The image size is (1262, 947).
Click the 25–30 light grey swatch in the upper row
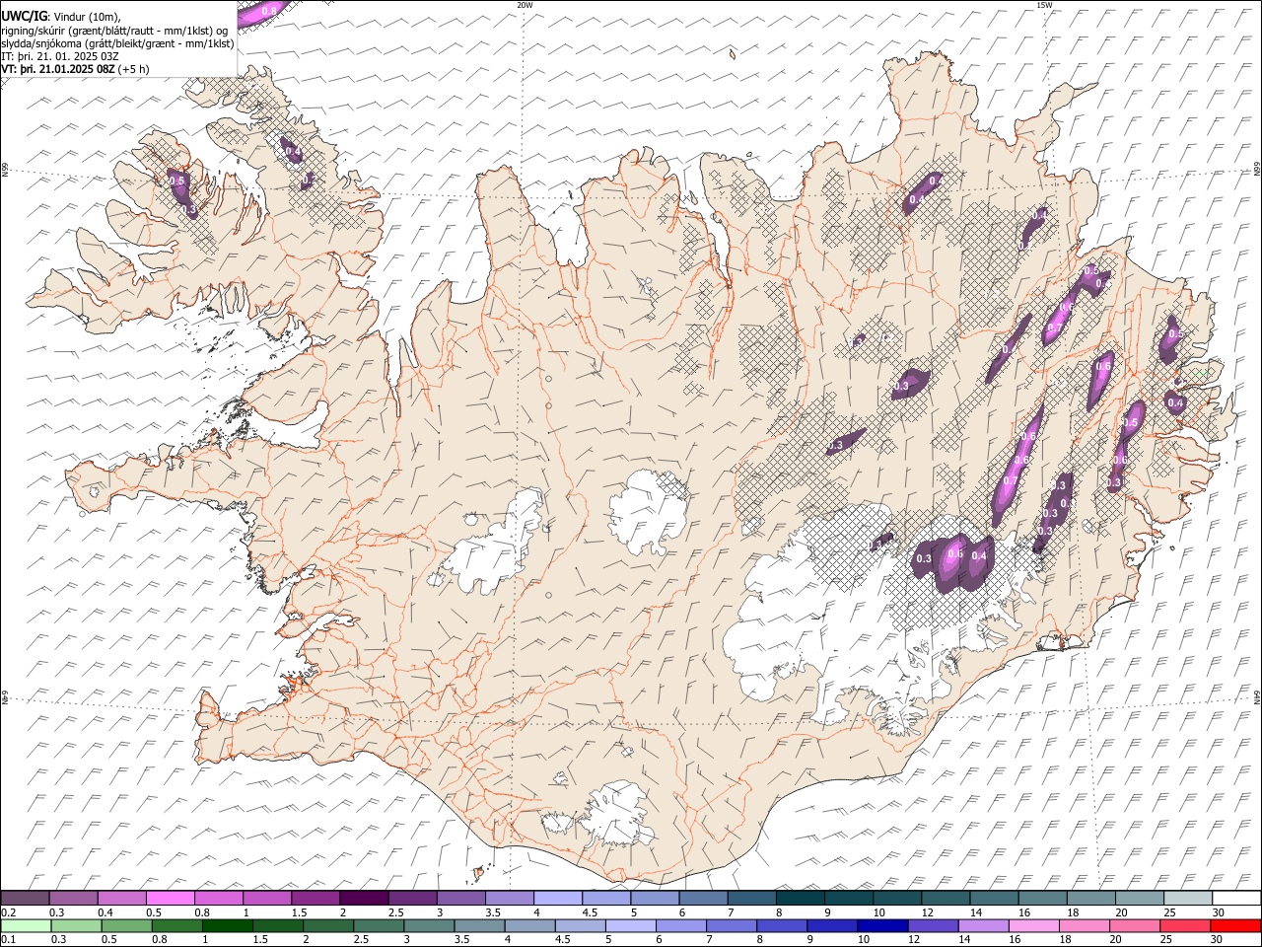pos(1188,898)
